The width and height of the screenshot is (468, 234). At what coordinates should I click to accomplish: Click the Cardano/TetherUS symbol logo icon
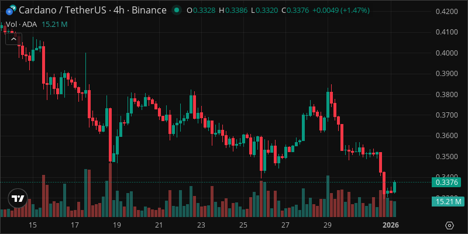[x=11, y=10]
